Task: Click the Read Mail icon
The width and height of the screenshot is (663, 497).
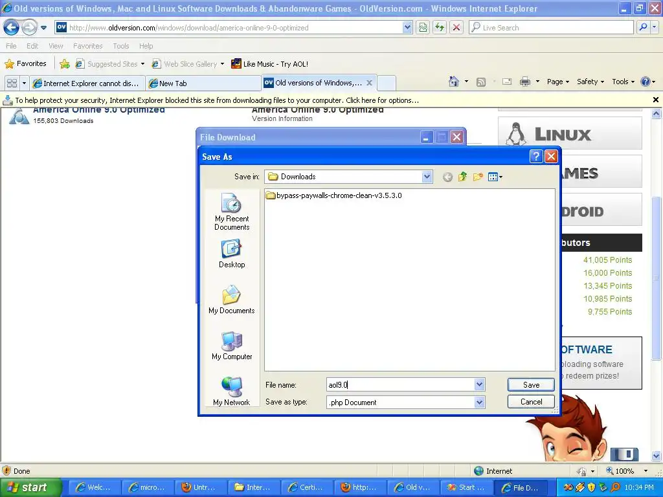Action: click(x=507, y=82)
